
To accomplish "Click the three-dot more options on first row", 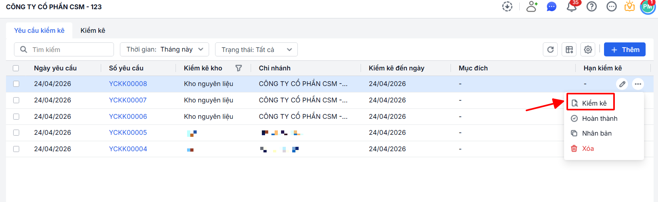I will pyautogui.click(x=638, y=84).
